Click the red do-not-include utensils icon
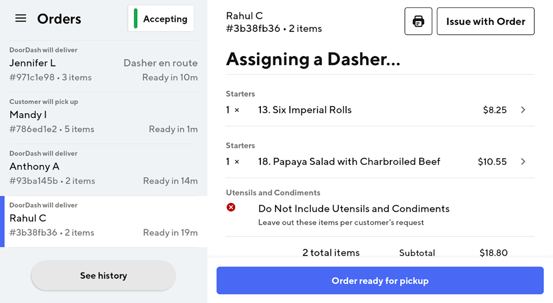The height and width of the screenshot is (303, 553). pyautogui.click(x=231, y=207)
